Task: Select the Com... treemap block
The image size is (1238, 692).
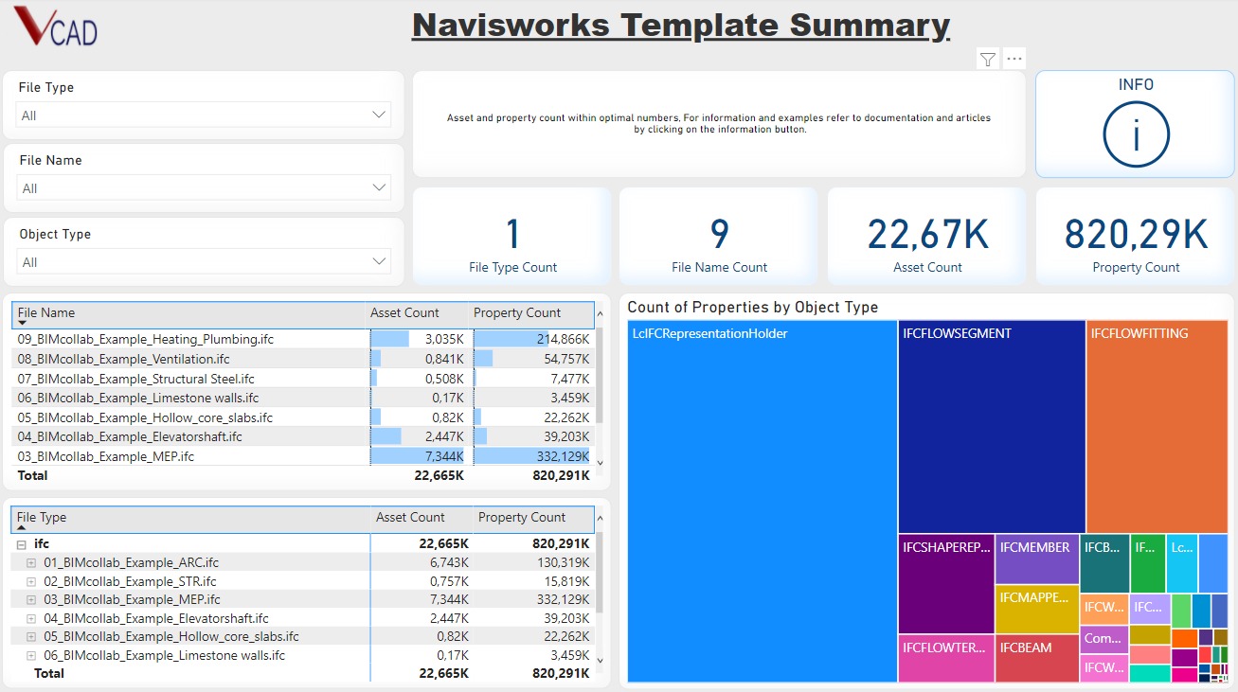Action: 1104,639
